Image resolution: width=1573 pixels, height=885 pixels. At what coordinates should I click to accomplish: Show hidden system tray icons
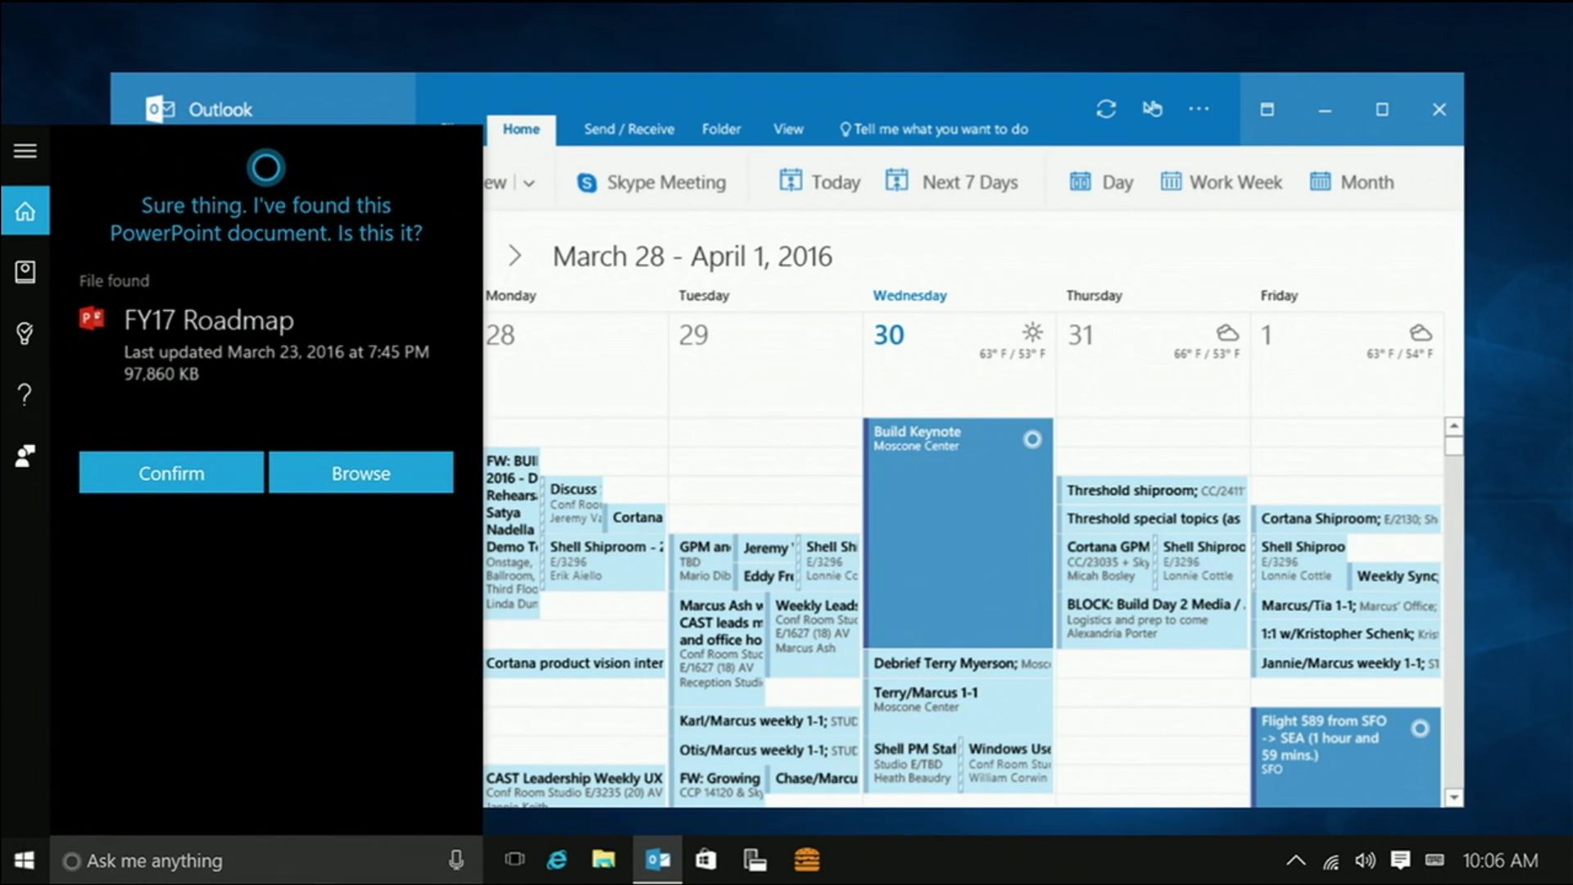1295,860
